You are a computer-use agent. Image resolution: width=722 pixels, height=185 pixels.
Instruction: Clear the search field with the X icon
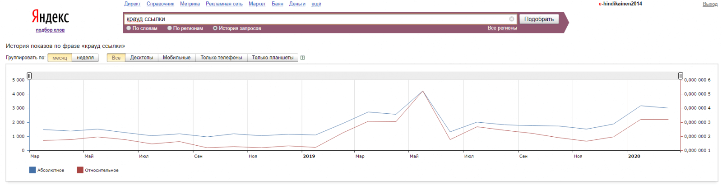[x=511, y=19]
